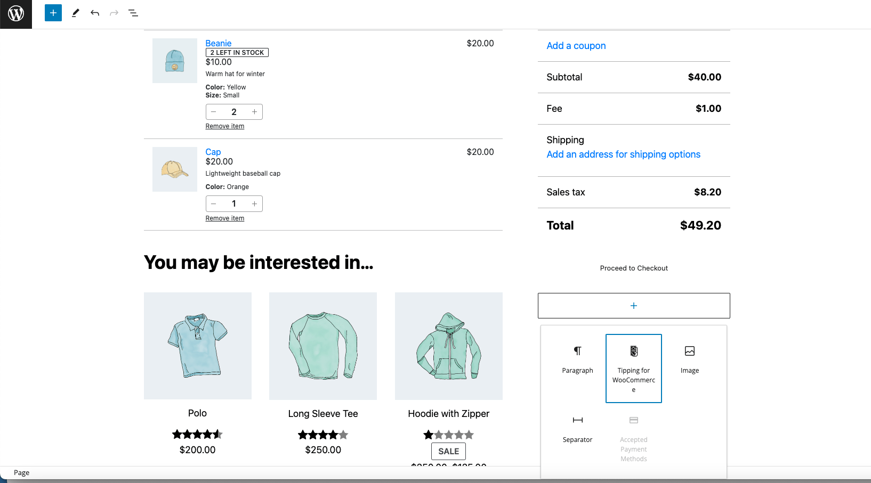Decrease the Cap quantity with minus
The width and height of the screenshot is (871, 483).
(x=213, y=203)
